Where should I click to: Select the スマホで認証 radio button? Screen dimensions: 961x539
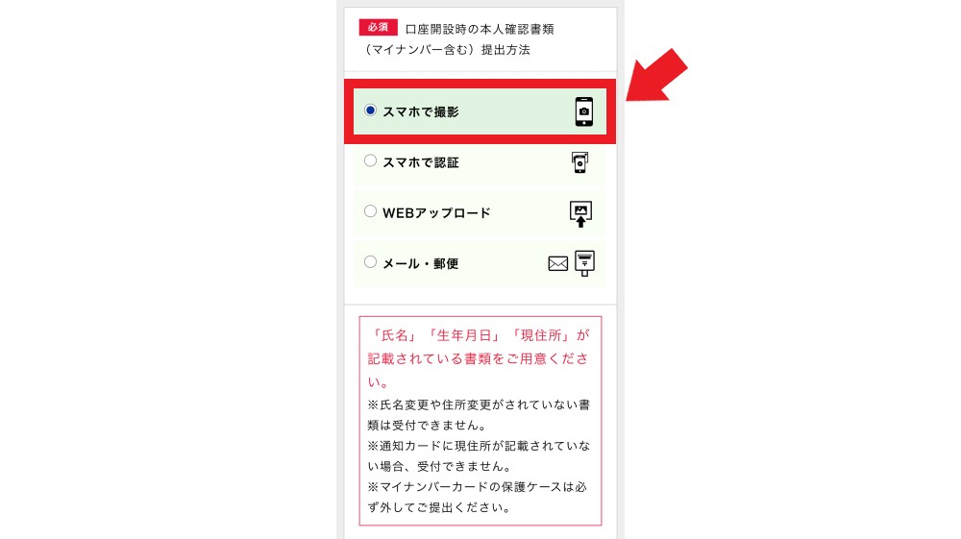tap(370, 161)
